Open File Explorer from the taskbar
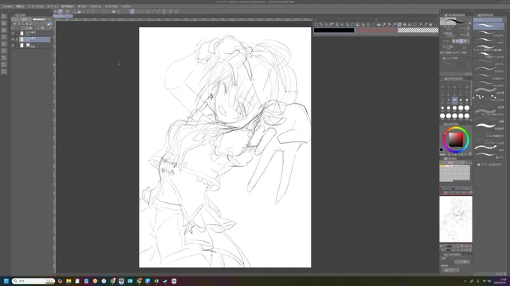 (x=69, y=281)
